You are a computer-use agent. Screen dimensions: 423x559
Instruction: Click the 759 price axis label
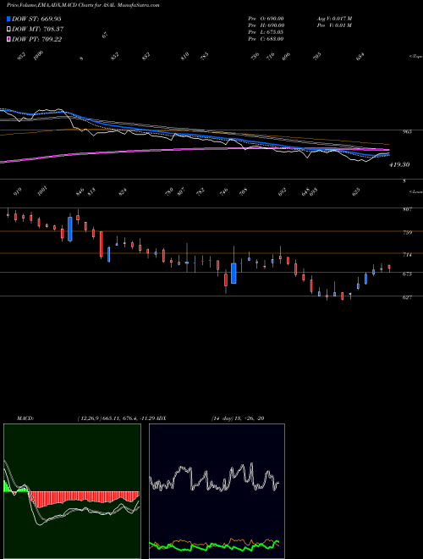click(x=407, y=232)
